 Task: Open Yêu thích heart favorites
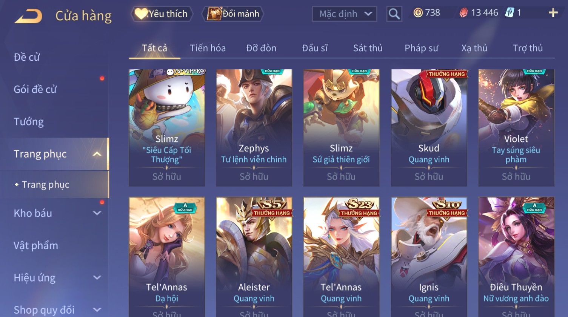162,14
